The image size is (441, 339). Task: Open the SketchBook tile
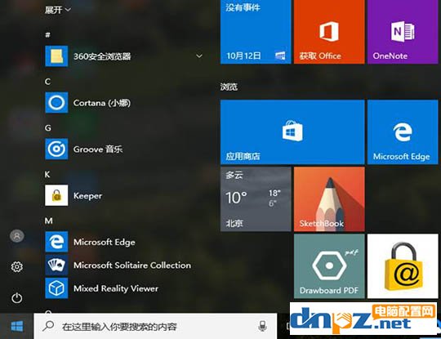tap(329, 199)
